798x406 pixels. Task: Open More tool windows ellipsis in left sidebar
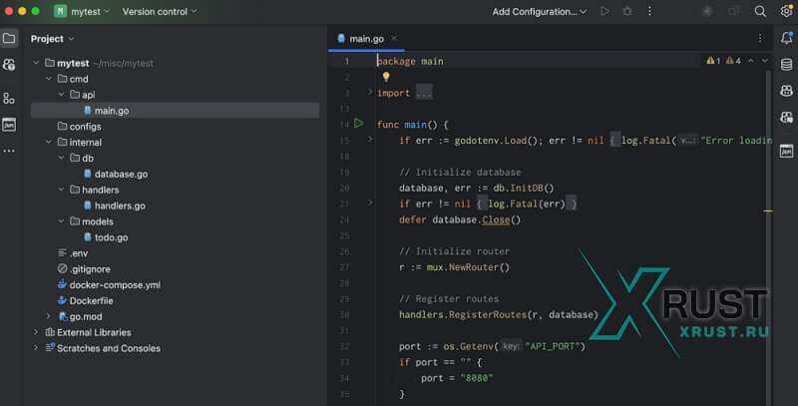[x=9, y=151]
